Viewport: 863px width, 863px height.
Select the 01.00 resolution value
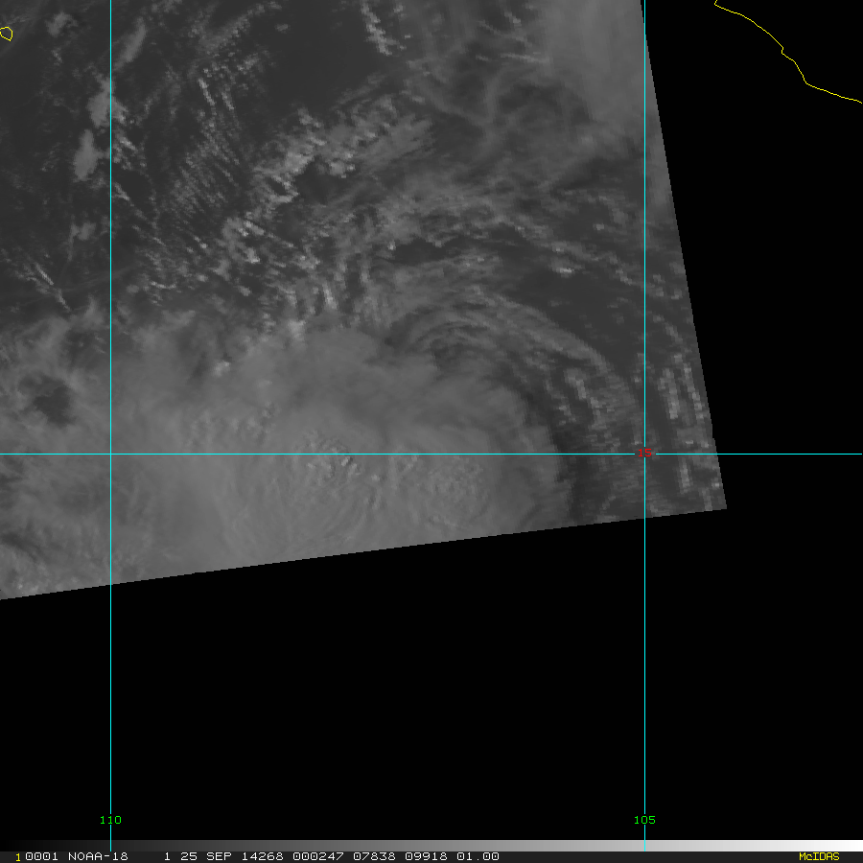point(478,856)
